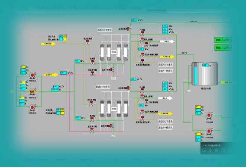This screenshot has width=246, height=167.
Task: Toggle green ultrafiltration B auto control button
Action: pyautogui.click(x=223, y=47)
